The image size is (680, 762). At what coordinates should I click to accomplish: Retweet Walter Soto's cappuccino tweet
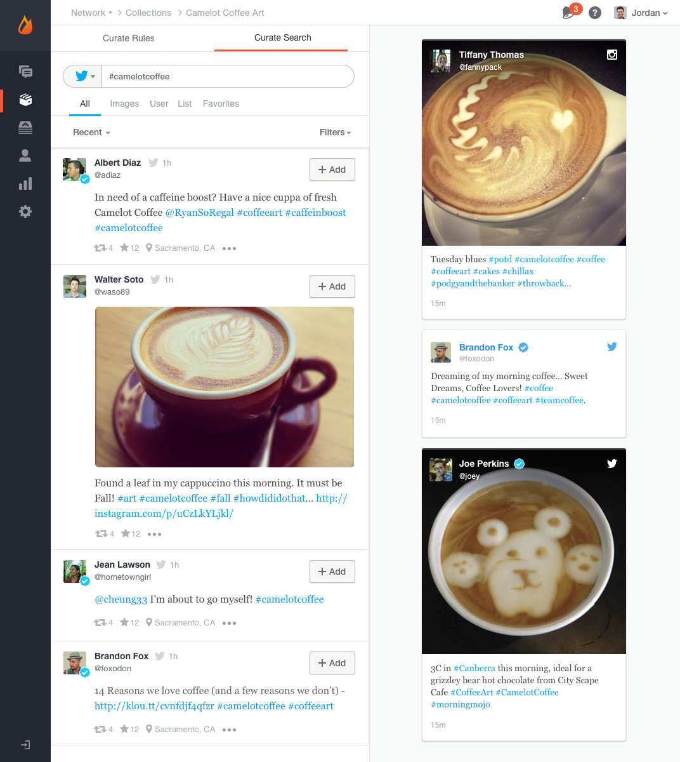(101, 534)
